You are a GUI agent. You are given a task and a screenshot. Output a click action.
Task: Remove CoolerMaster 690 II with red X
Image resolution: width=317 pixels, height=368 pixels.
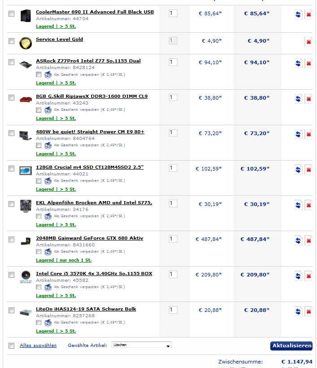[x=308, y=14]
